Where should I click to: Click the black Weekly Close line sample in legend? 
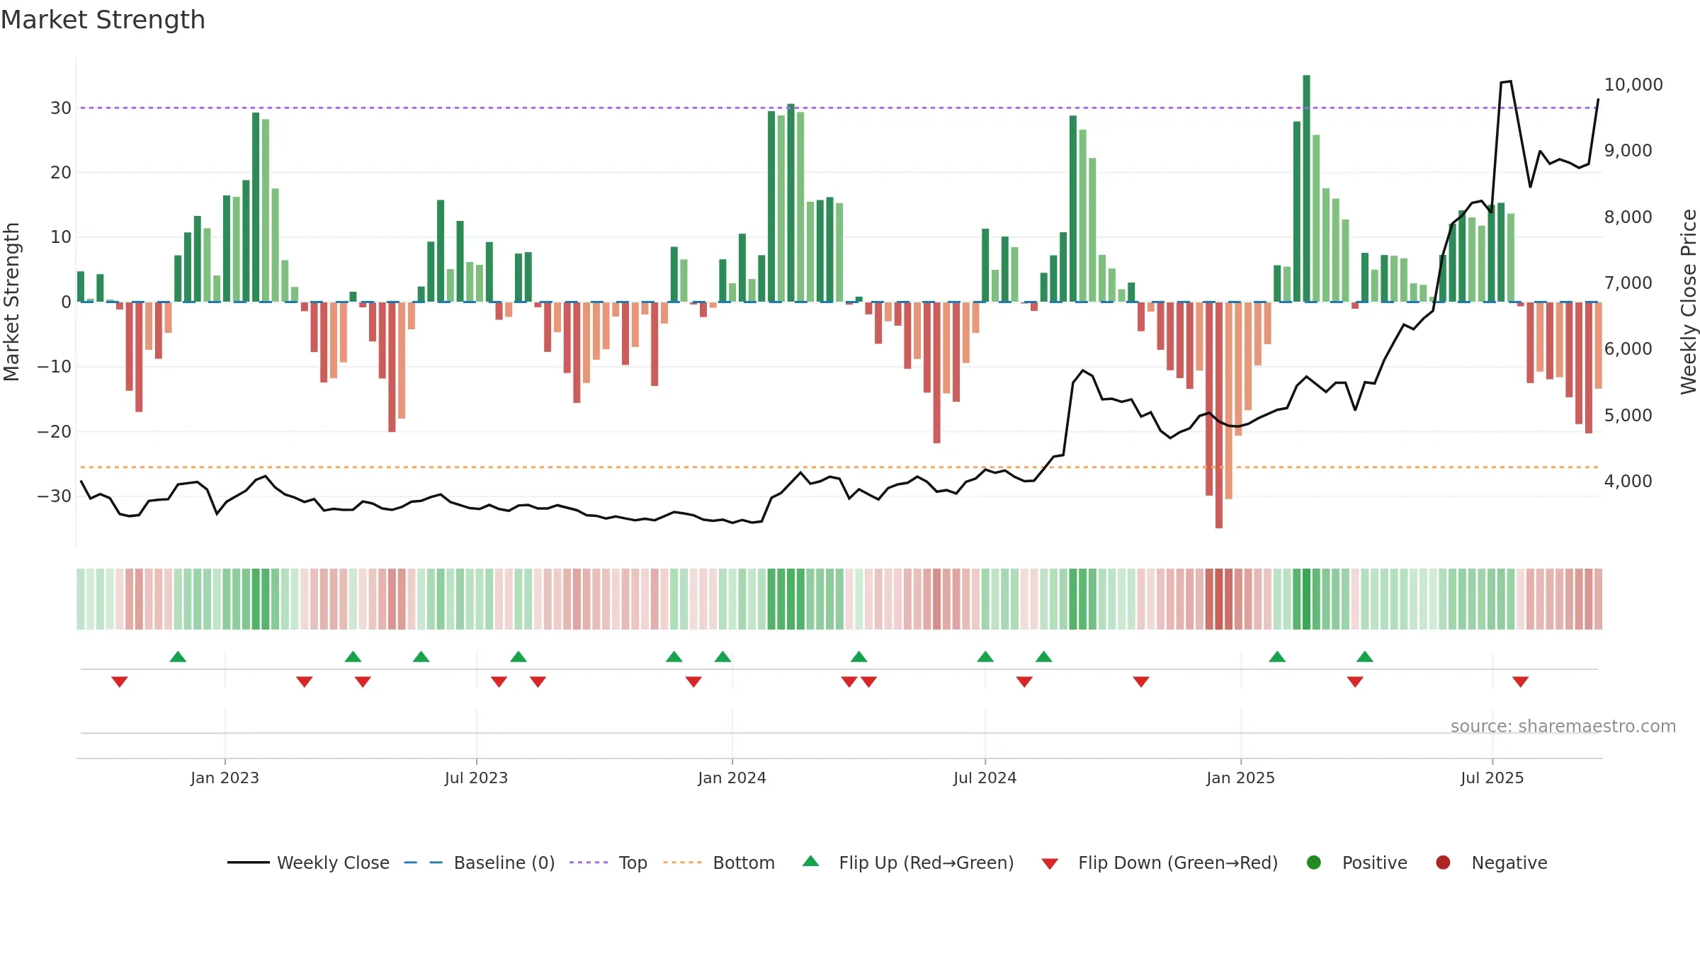(x=249, y=863)
